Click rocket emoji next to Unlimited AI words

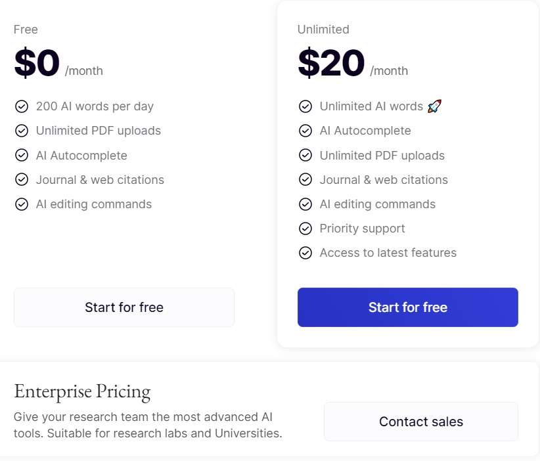(434, 106)
